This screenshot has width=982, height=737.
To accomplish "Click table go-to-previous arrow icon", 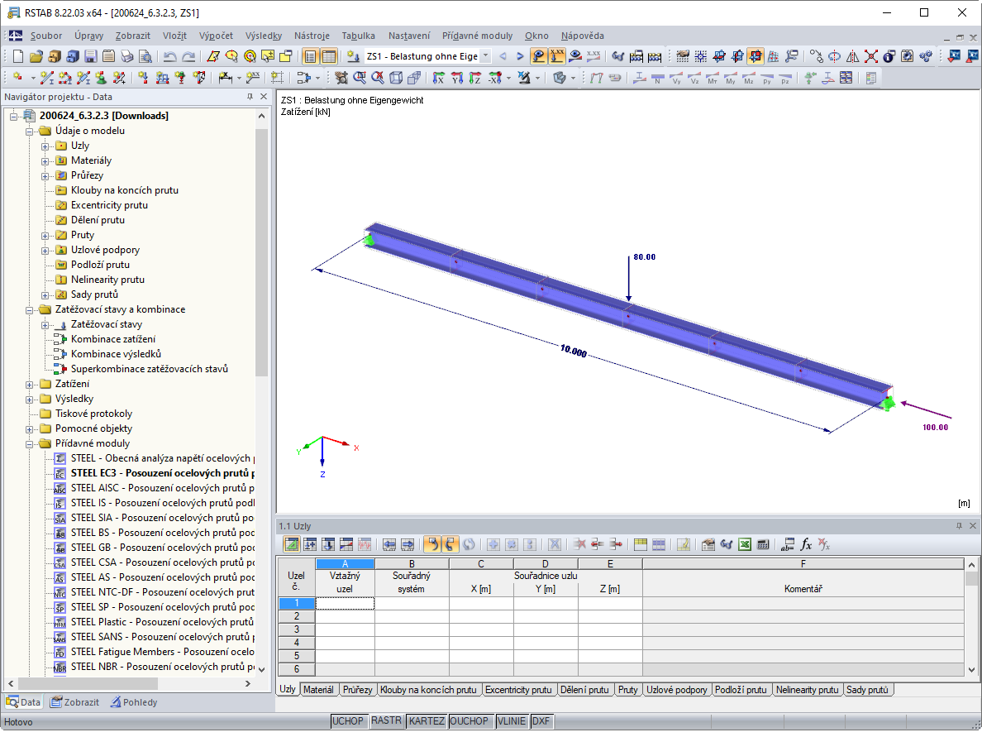I will click(389, 544).
